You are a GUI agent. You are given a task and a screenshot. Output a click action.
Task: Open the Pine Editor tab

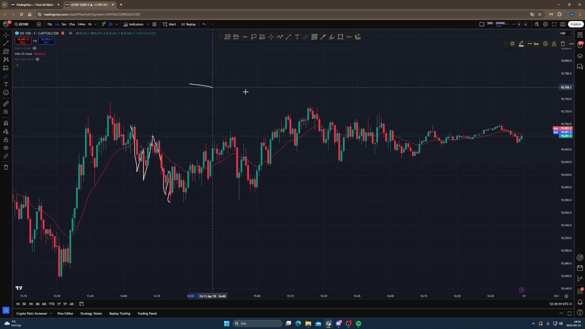65,313
